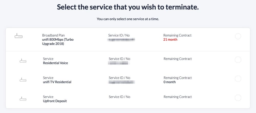Screen dimensions: 256x113
Task: Click the blurred Service ID of unifi TV Residential
Action: [x=122, y=82]
